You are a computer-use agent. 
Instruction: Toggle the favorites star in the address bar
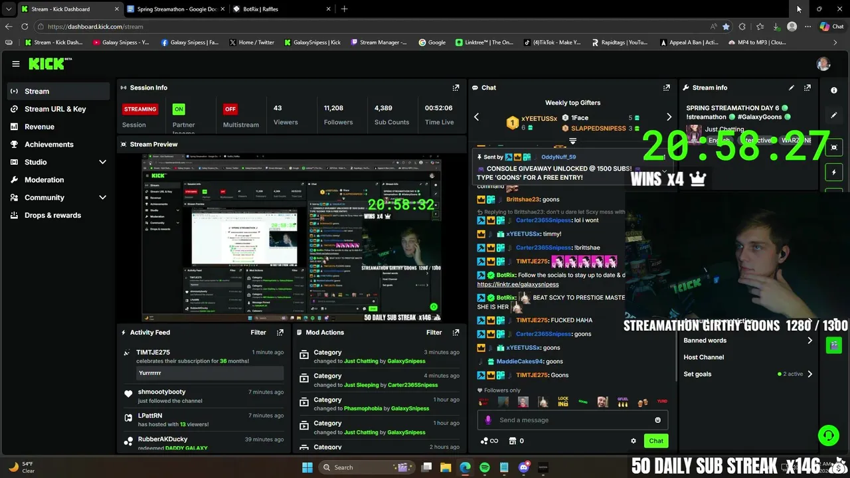click(x=726, y=27)
